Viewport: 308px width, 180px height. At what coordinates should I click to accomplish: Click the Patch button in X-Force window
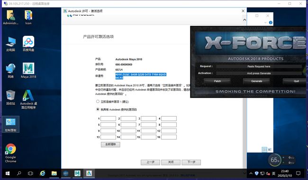[217, 81]
